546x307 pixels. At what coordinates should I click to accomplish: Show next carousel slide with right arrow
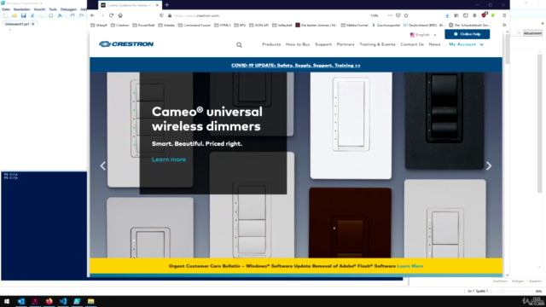489,166
